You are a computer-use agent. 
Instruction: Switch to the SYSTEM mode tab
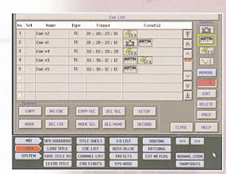pos(28,156)
